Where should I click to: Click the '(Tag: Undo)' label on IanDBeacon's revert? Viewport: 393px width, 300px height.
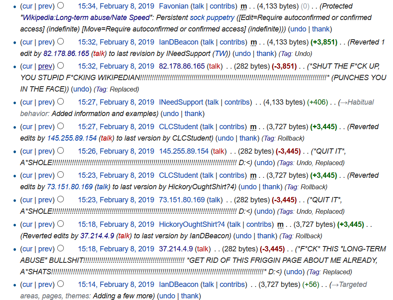click(x=295, y=54)
